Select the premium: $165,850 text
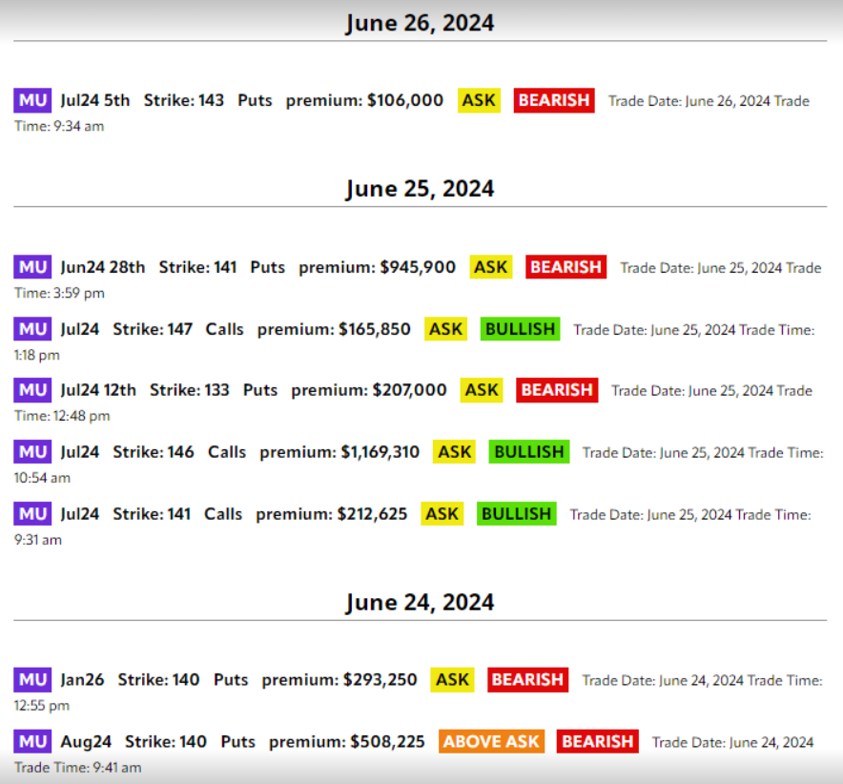 click(334, 329)
